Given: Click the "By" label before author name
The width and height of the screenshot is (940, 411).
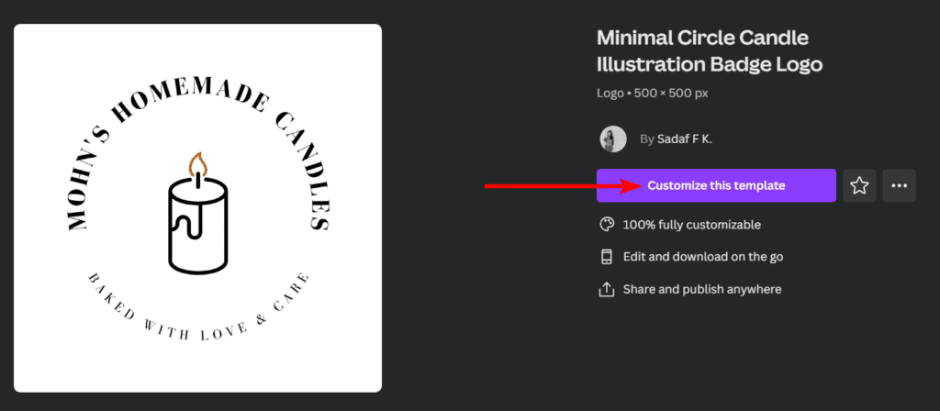Looking at the screenshot, I should pyautogui.click(x=646, y=139).
